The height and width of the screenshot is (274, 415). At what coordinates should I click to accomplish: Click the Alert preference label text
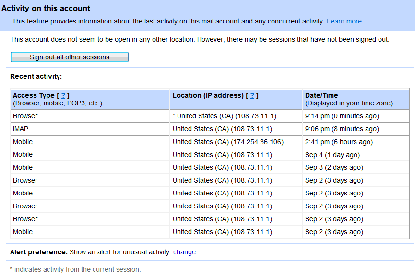coord(39,252)
